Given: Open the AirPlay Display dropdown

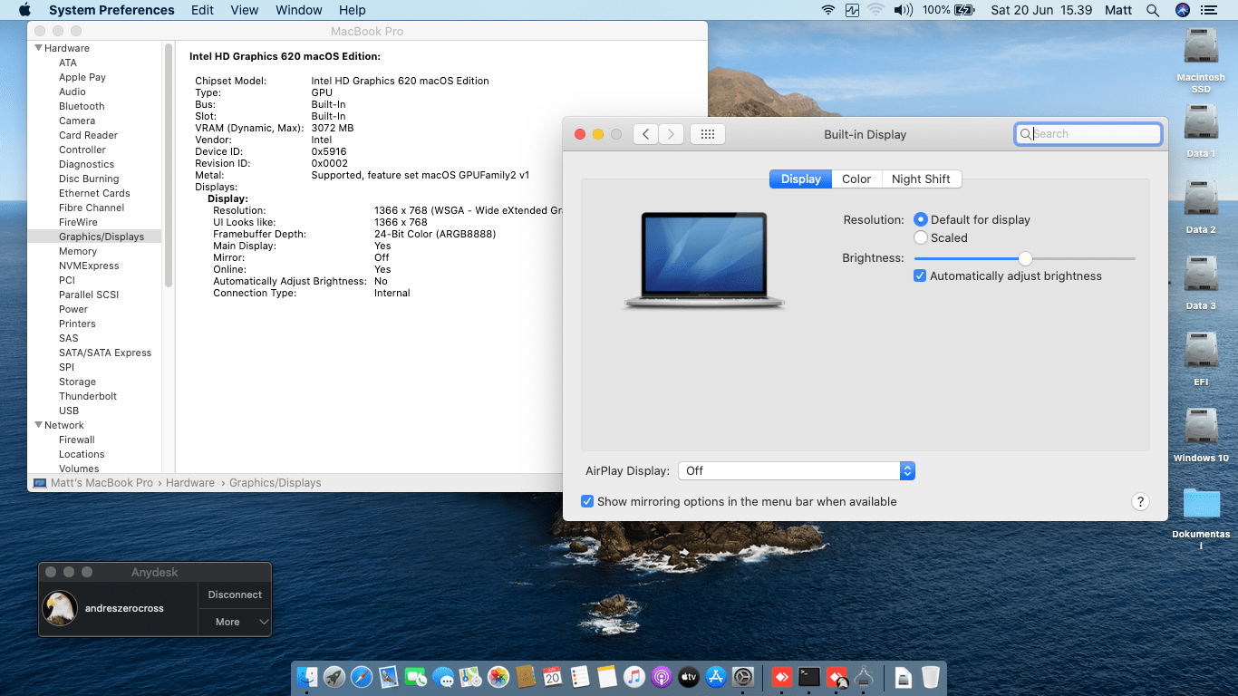Looking at the screenshot, I should (906, 470).
